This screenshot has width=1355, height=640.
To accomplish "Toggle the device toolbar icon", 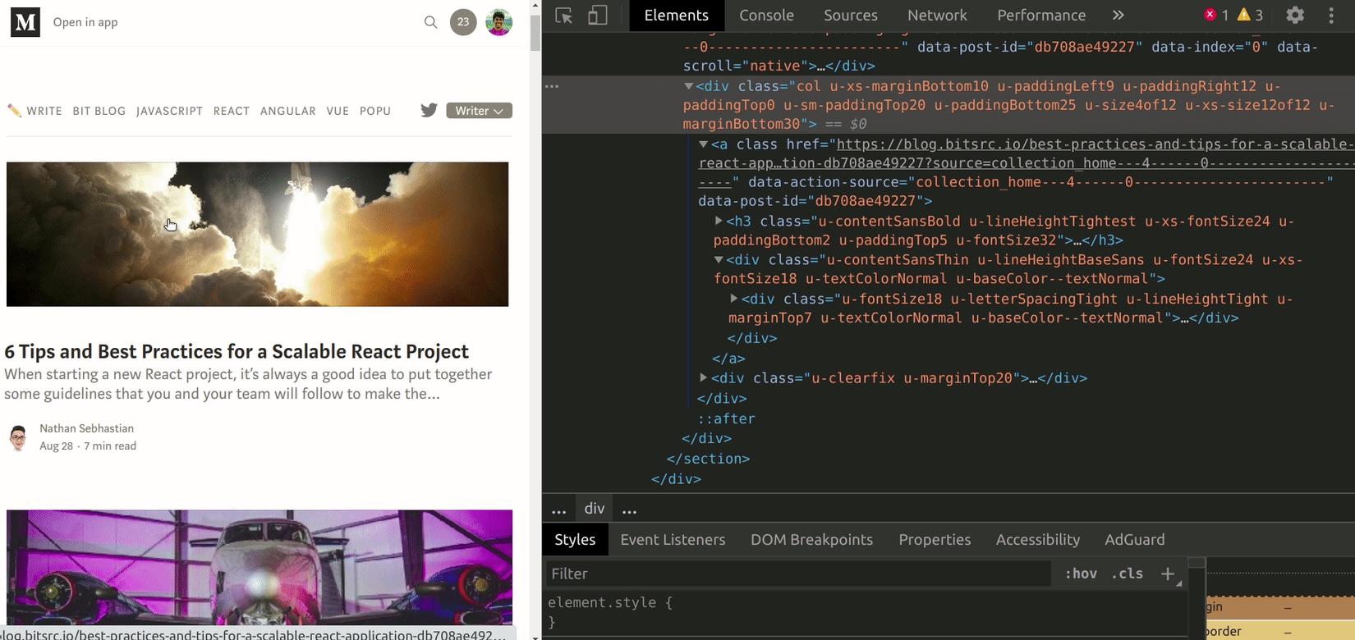I will click(x=598, y=16).
